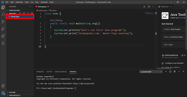Switch to the Problems panel tab

40,72
